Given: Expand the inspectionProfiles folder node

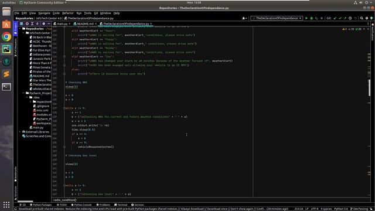Looking at the screenshot, I should tap(30, 101).
